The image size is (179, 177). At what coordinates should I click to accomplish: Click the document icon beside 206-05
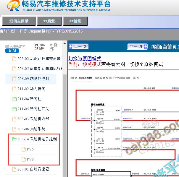pyautogui.click(x=14, y=69)
